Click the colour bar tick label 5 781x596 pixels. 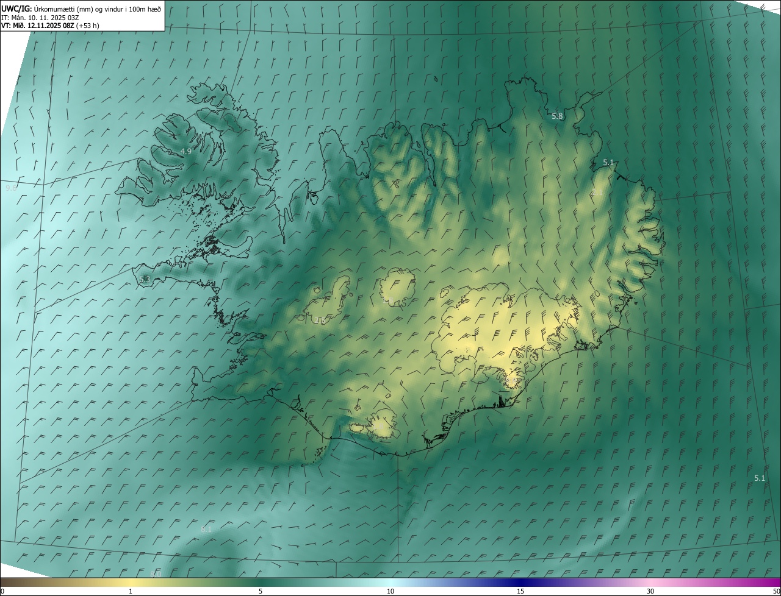click(x=261, y=591)
